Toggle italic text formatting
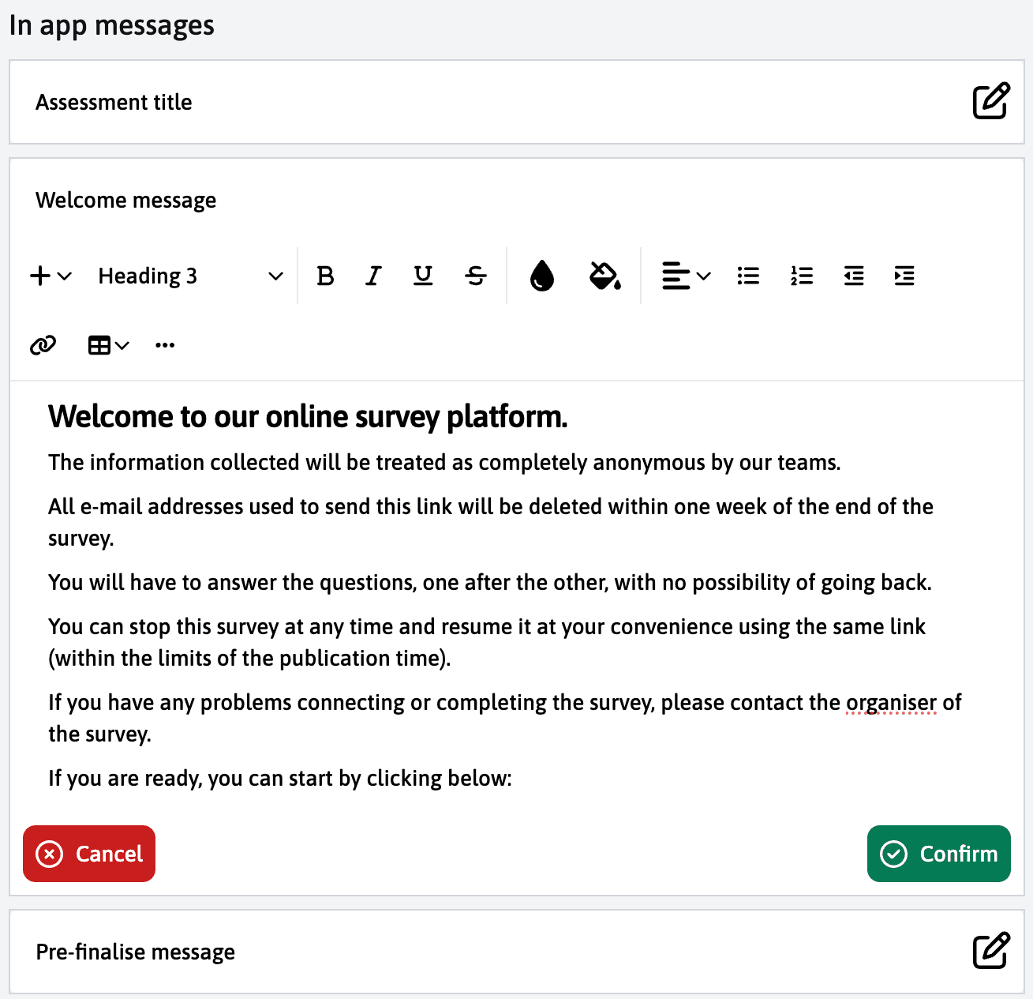The image size is (1033, 999). pyautogui.click(x=373, y=276)
